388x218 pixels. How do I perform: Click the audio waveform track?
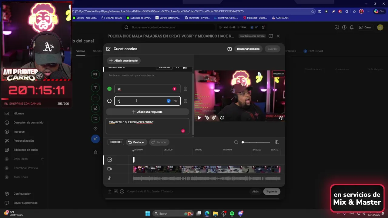pos(207,178)
